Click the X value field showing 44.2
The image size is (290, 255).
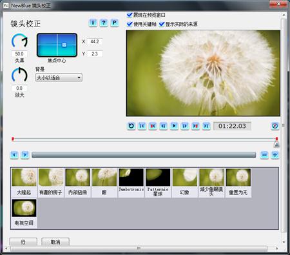(95, 41)
